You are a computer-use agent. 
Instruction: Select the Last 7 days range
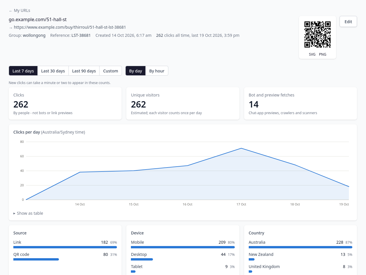coord(23,71)
